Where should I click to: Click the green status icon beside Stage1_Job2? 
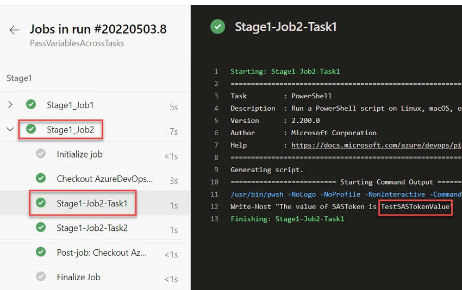pos(31,129)
